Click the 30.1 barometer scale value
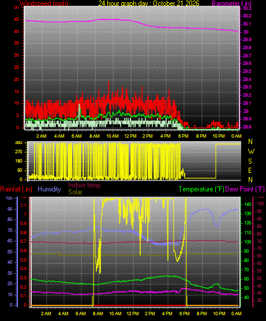 [x=247, y=24]
